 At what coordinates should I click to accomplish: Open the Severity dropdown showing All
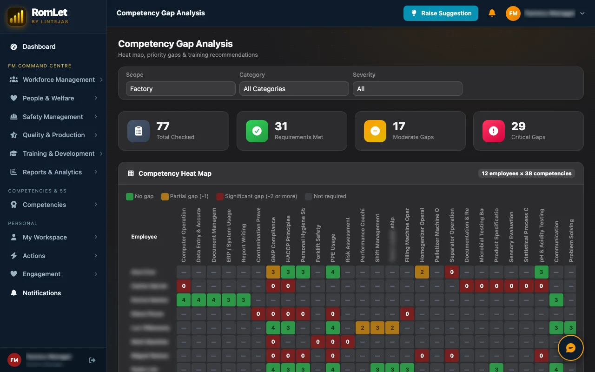tap(407, 89)
